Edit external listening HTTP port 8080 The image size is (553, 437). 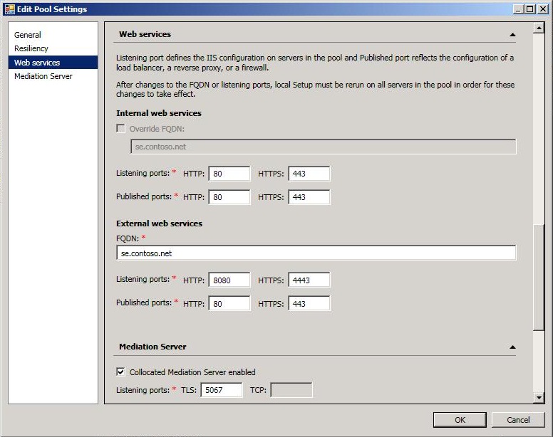click(229, 280)
